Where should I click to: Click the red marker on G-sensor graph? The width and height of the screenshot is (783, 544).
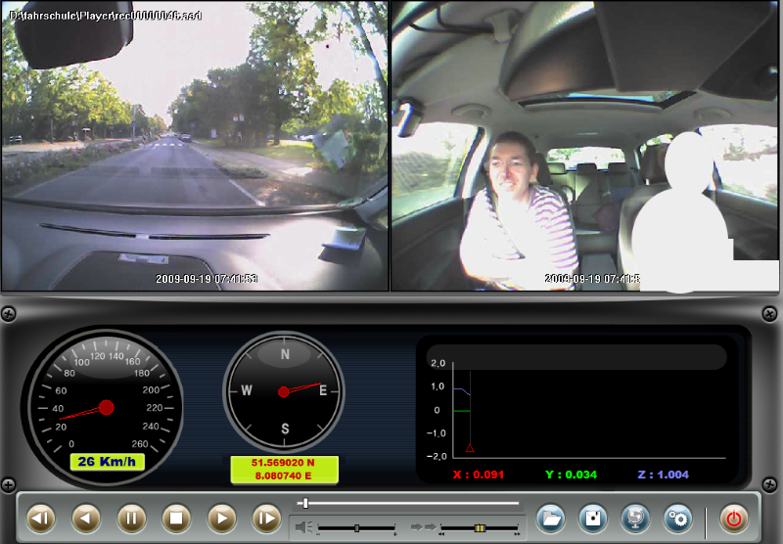470,448
